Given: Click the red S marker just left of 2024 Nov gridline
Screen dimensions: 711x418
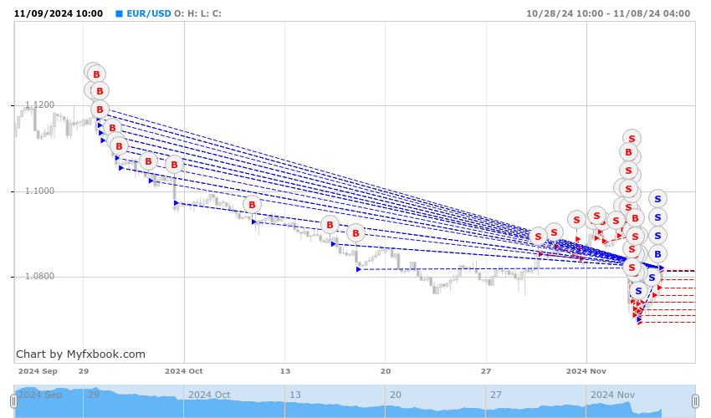Looking at the screenshot, I should [576, 220].
